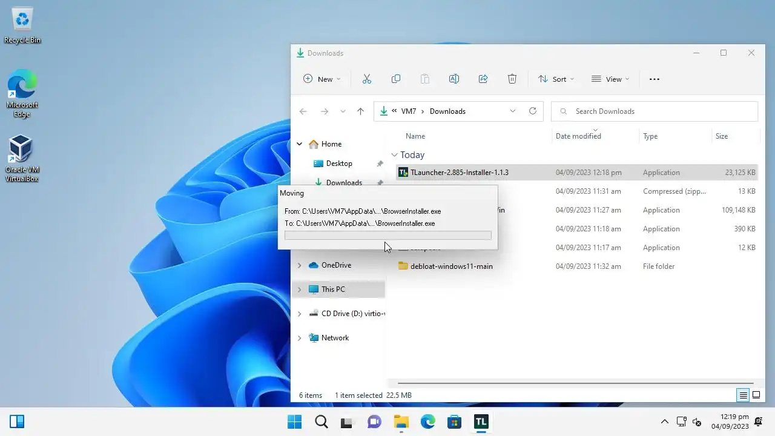Open Oracle VM VirtualBox desktop shortcut
Viewport: 775px width, 436px height.
[22, 159]
